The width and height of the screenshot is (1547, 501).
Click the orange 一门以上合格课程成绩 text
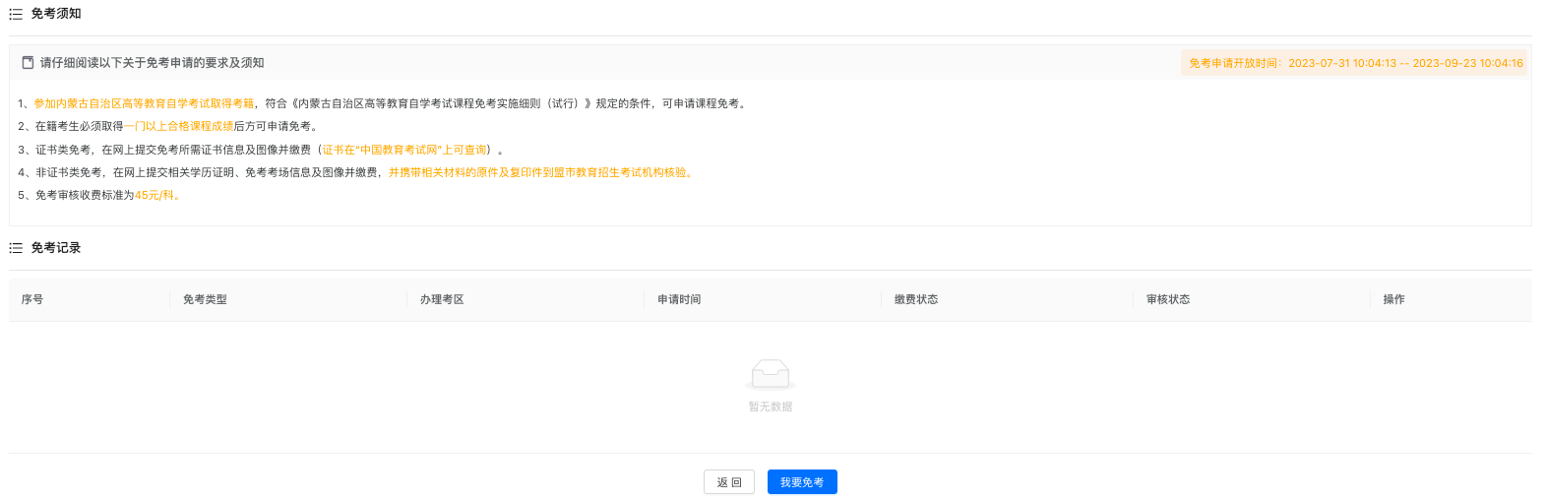coord(178,126)
